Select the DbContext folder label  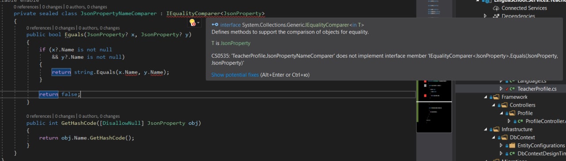click(522, 137)
